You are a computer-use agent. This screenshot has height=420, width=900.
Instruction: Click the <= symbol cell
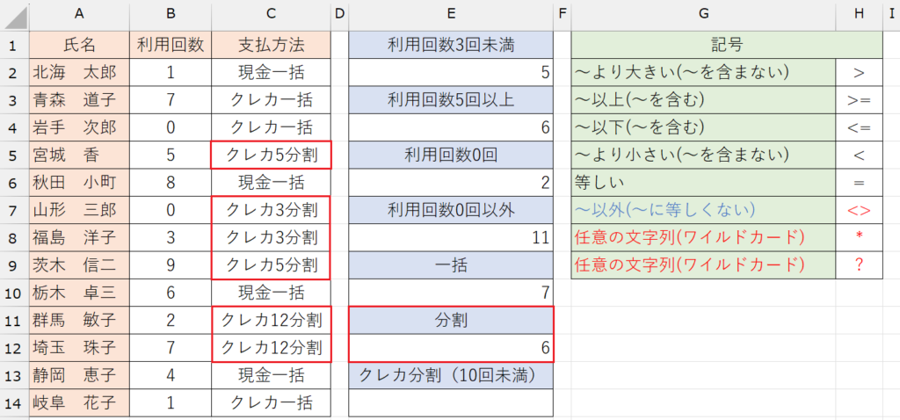click(x=859, y=127)
